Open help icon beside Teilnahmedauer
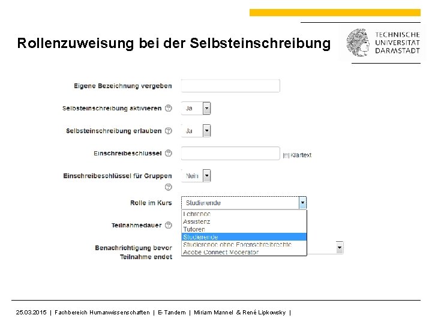The height and width of the screenshot is (324, 432). [169, 226]
